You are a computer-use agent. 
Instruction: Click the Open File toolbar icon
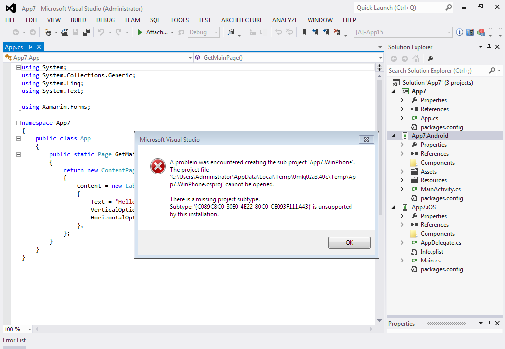pyautogui.click(x=65, y=32)
